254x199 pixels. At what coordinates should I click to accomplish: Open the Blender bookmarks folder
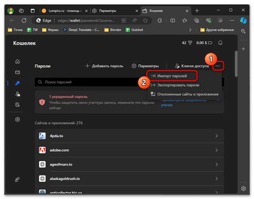tap(113, 30)
